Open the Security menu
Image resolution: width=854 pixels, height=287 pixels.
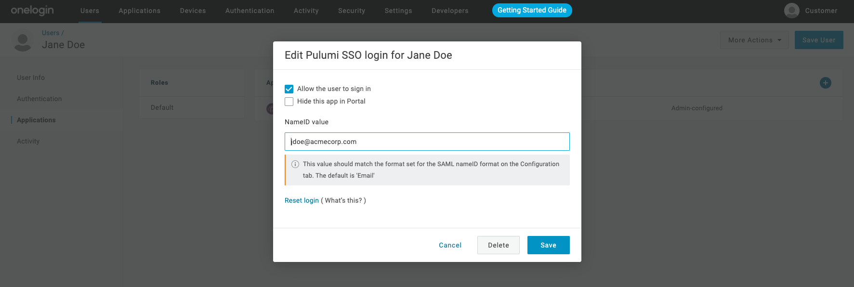(352, 11)
